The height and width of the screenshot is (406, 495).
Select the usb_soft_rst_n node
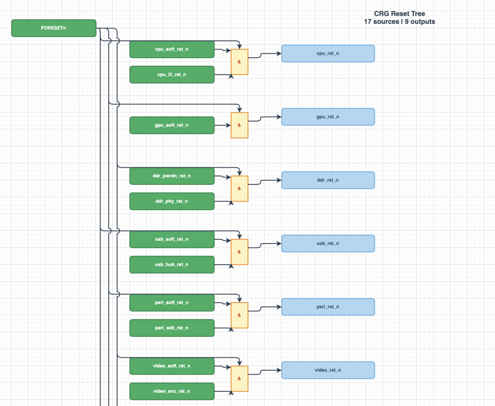[x=172, y=239]
